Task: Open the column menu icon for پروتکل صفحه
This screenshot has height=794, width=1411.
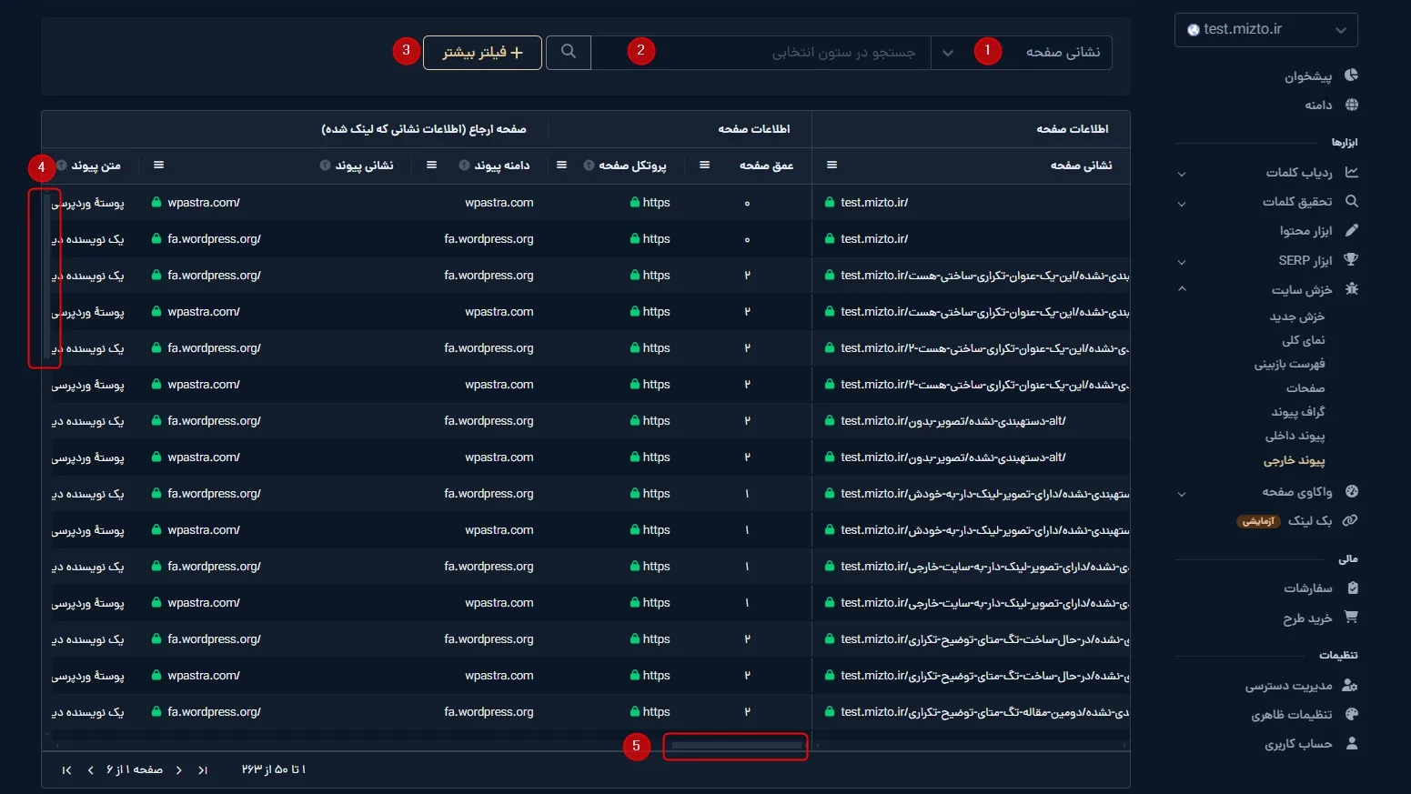Action: (561, 165)
